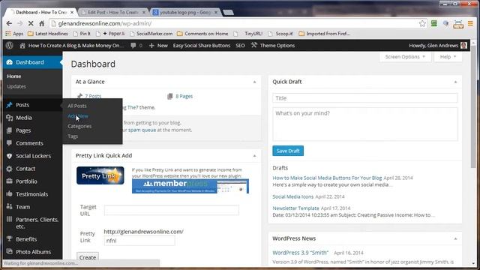Click green extension icon in toolbar

434,23
